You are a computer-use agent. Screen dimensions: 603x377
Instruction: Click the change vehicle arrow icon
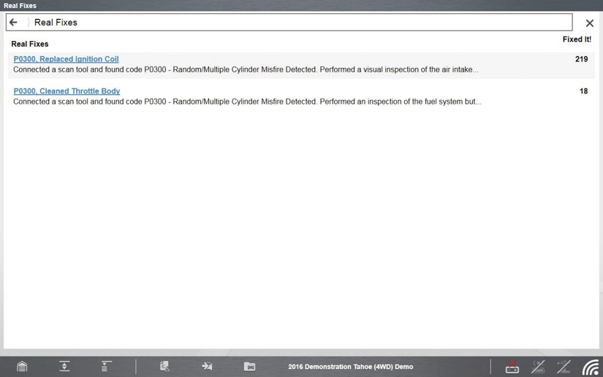(x=207, y=366)
